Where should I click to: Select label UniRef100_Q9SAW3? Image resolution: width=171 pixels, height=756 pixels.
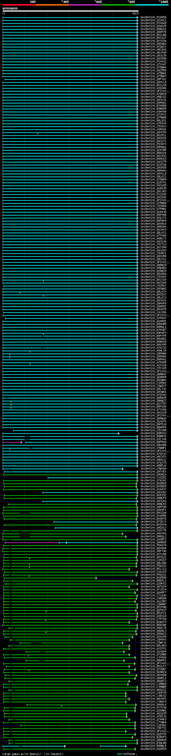pos(153,44)
